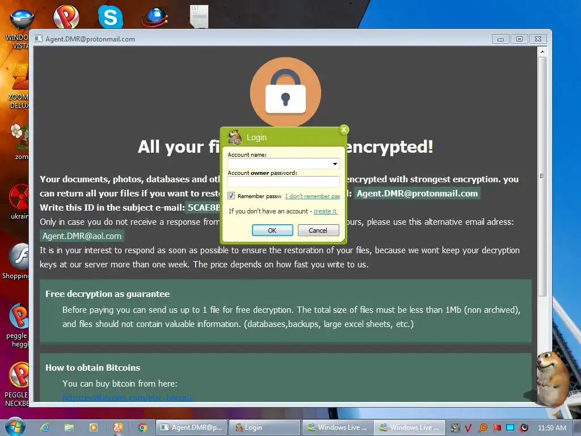The width and height of the screenshot is (581, 436).
Task: Click the Agent.DMR@protonmail.com highlighted email
Action: 417,193
